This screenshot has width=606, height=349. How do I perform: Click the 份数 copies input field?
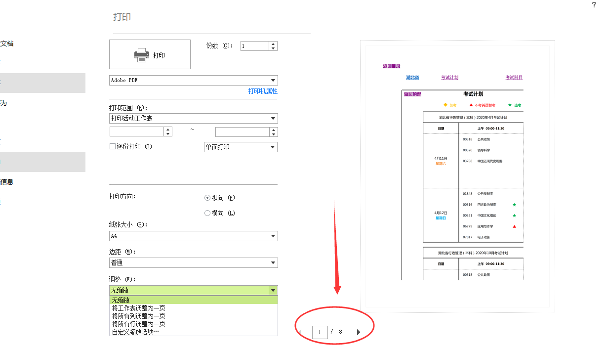click(255, 46)
